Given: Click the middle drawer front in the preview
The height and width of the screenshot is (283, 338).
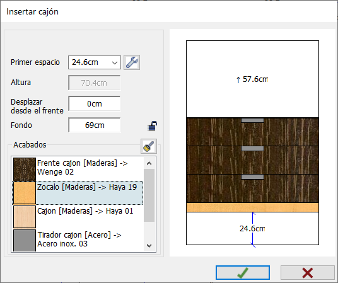Looking at the screenshot, I should click(x=252, y=160).
